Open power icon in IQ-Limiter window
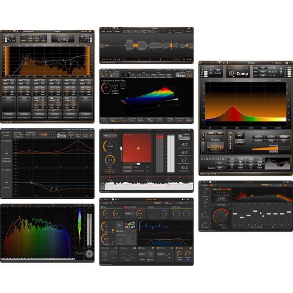 (101, 130)
